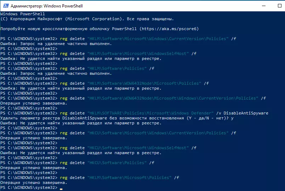
Task: Click the blinking cursor at the last prompt
Action: [61, 187]
